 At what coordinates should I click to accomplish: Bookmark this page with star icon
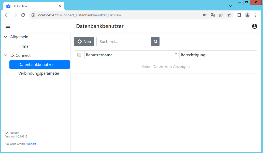pos(229,15)
